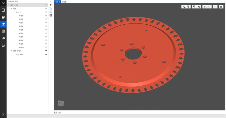Select 측정10 in the project tree
Image resolution: width=226 pixels, height=118 pixels.
[x=21, y=47]
